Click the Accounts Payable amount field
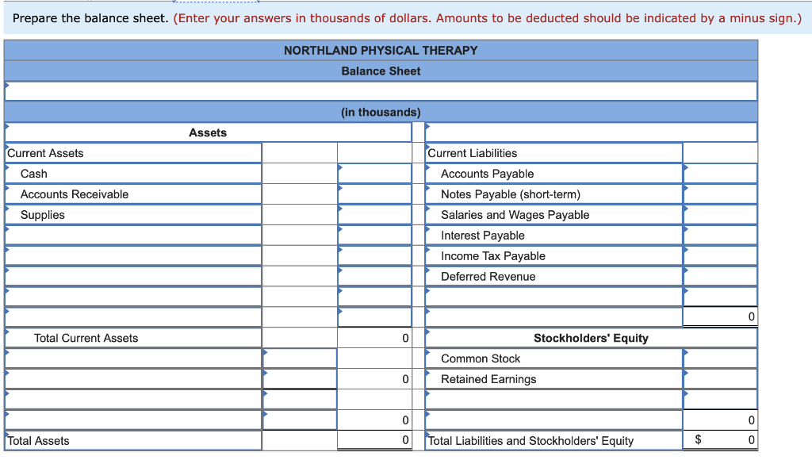812x460 pixels. point(720,174)
